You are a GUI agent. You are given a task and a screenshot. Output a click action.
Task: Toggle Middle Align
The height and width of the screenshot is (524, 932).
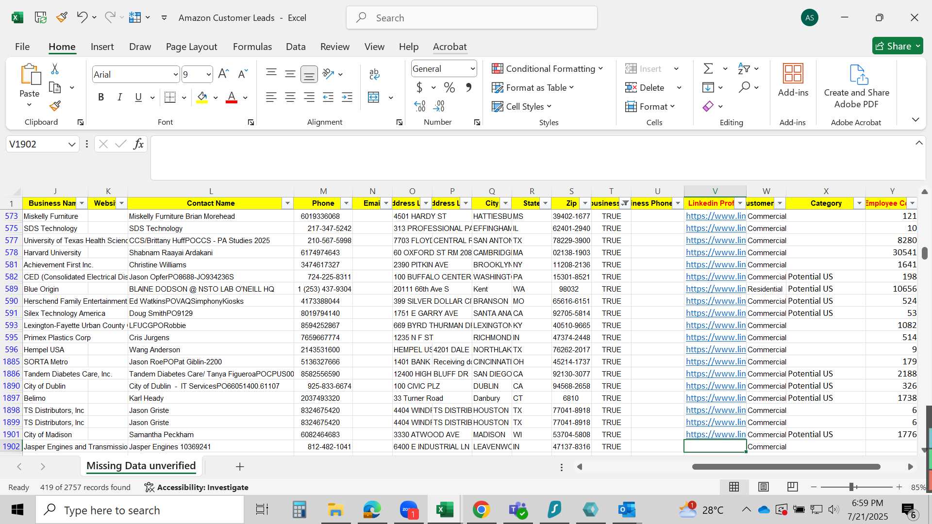click(290, 73)
